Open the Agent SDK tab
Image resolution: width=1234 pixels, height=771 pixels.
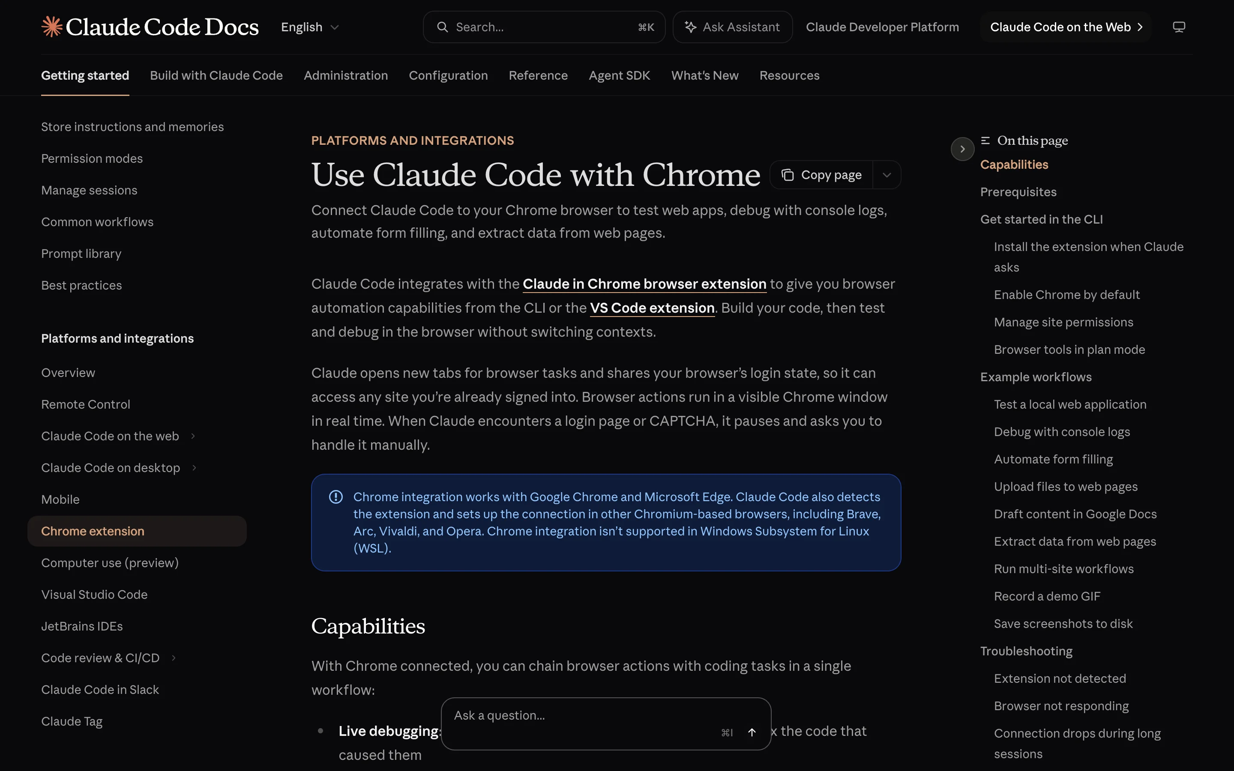coord(619,75)
